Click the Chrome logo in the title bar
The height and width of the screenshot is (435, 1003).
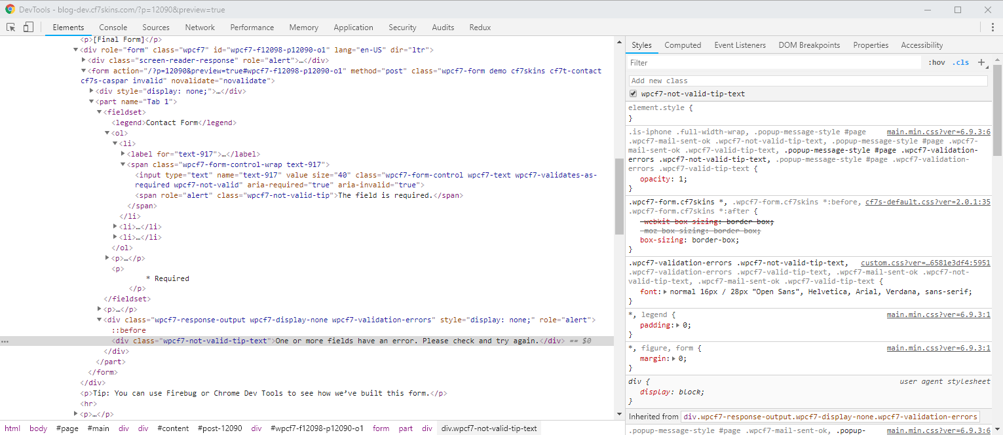(10, 10)
